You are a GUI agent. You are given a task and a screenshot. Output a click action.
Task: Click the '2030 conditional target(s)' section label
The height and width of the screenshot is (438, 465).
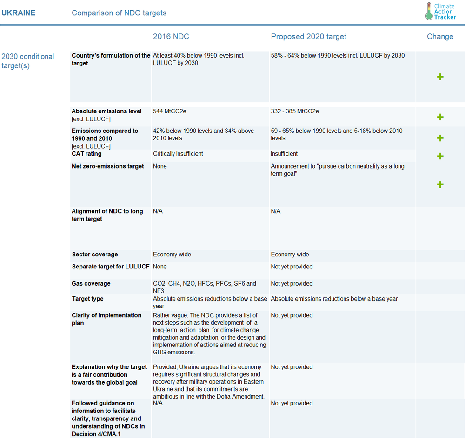pos(28,61)
